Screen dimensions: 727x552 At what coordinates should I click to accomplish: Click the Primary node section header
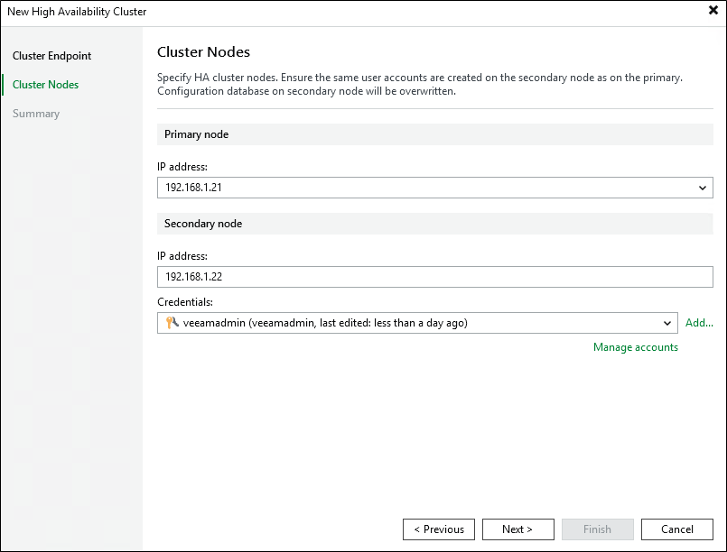pos(197,134)
